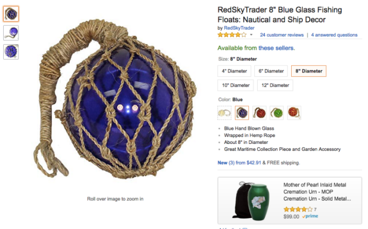Open the Mother of Pearl Cremation Urn ad
The width and height of the screenshot is (368, 229).
(x=290, y=201)
